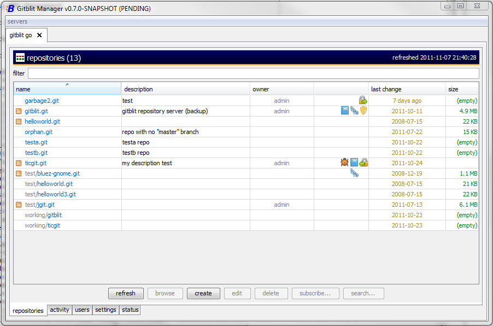
Task: Click the subscribe... button
Action: [315, 293]
